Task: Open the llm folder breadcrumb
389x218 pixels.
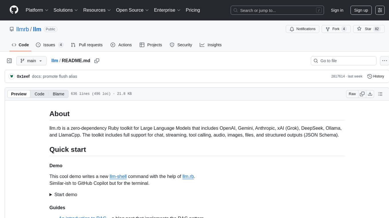Action: (x=55, y=60)
